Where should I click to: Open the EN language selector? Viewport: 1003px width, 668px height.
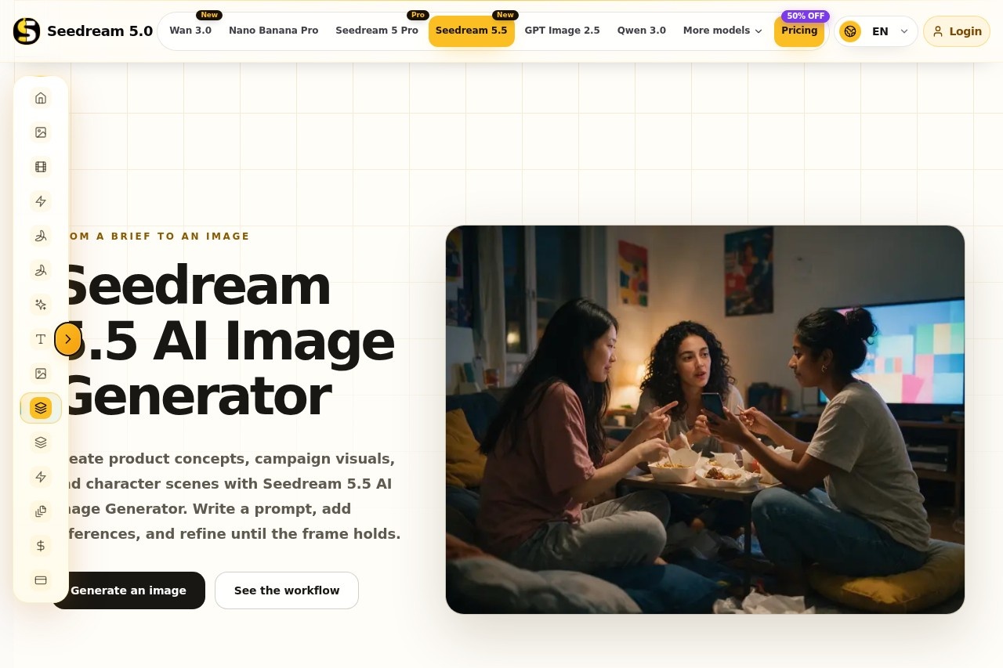point(876,31)
